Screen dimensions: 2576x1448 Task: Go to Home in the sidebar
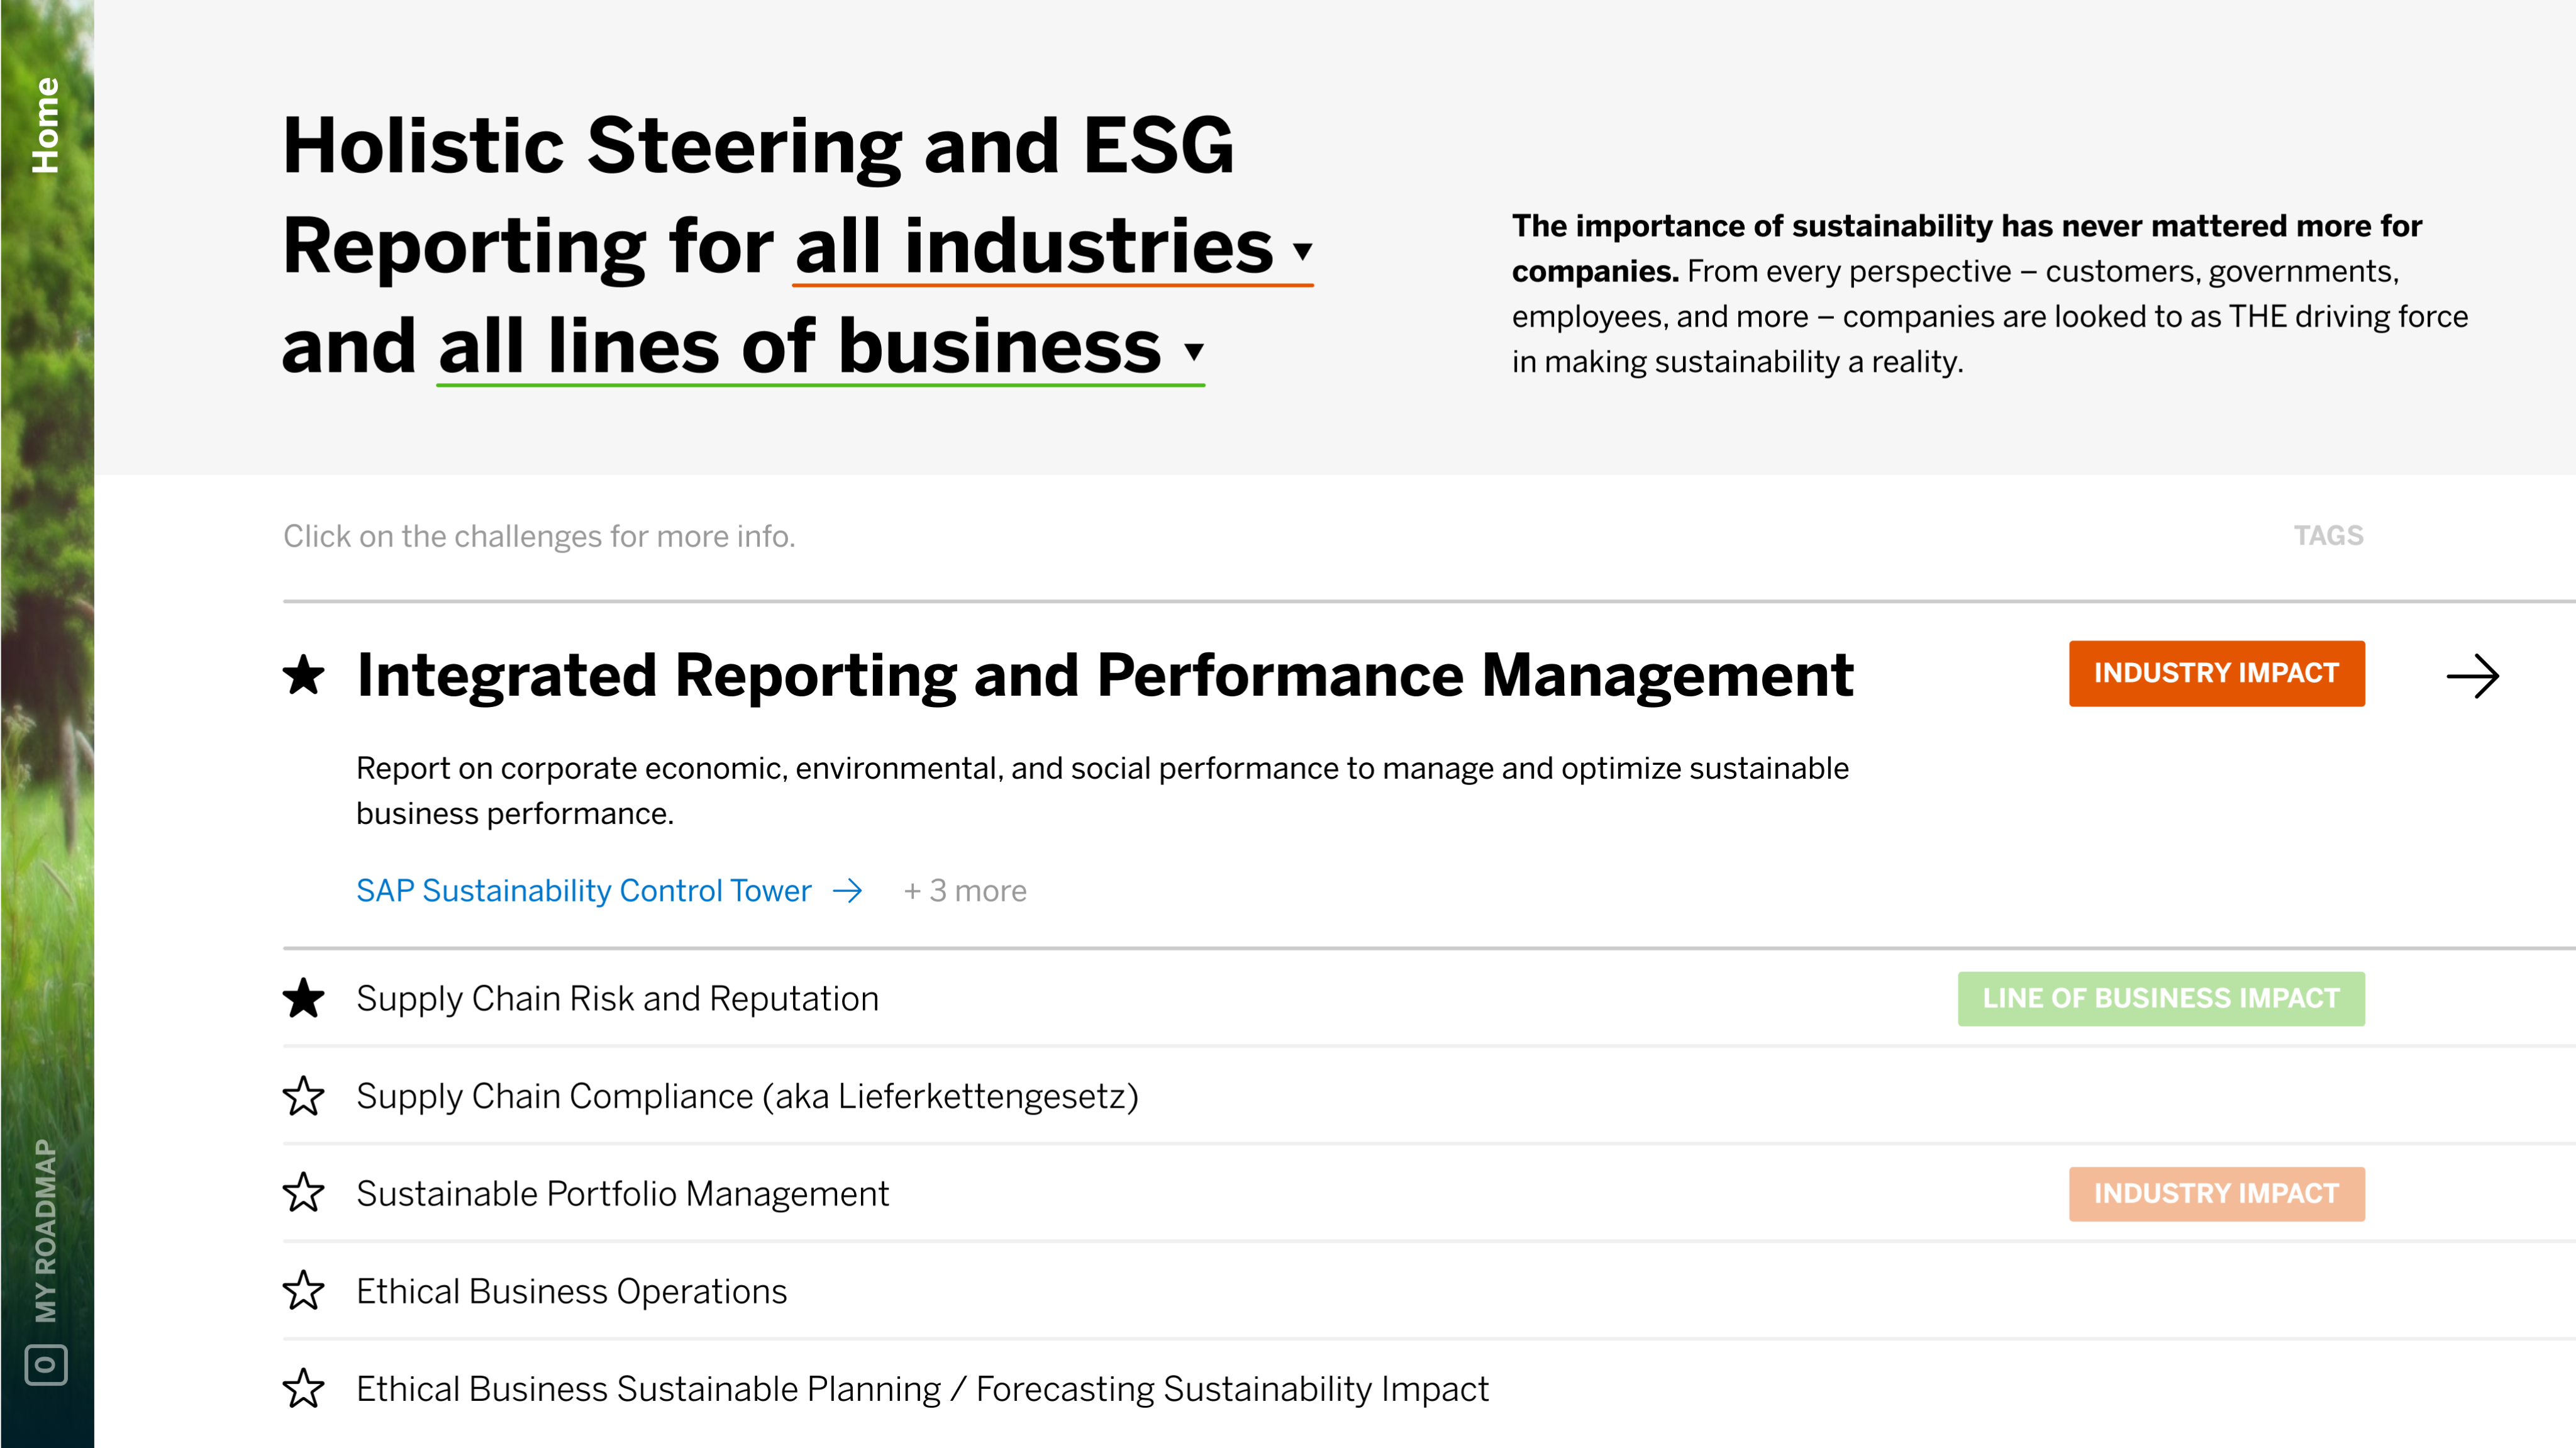[45, 125]
